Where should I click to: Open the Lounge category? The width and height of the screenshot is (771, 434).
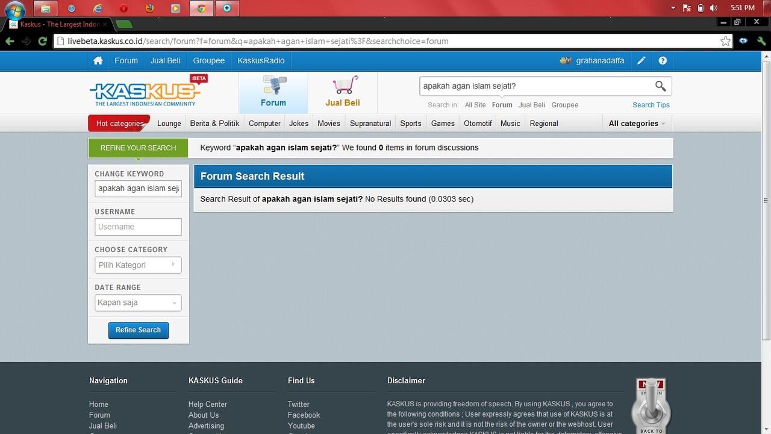click(x=169, y=124)
